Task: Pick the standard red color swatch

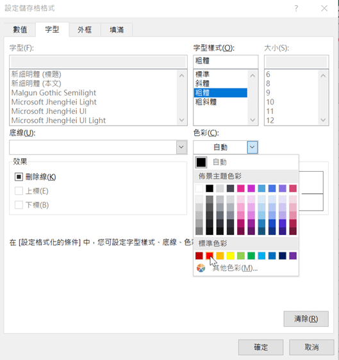Action: pyautogui.click(x=210, y=256)
